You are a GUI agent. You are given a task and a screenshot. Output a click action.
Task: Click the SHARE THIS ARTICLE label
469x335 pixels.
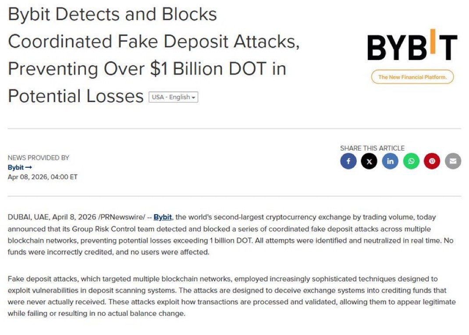(372, 148)
